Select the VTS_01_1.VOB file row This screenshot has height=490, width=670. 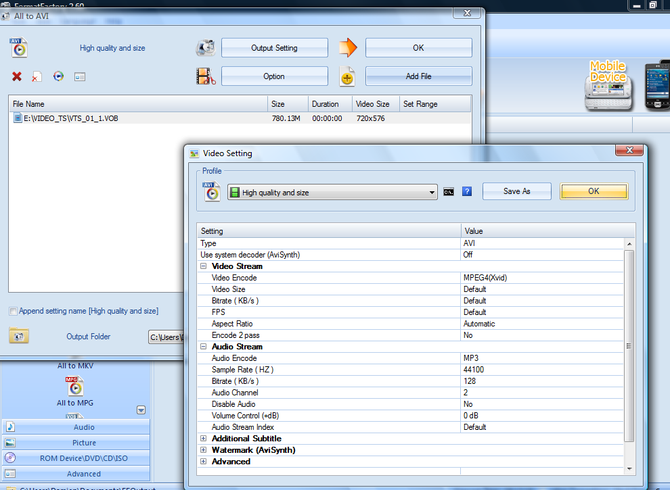[x=240, y=118]
